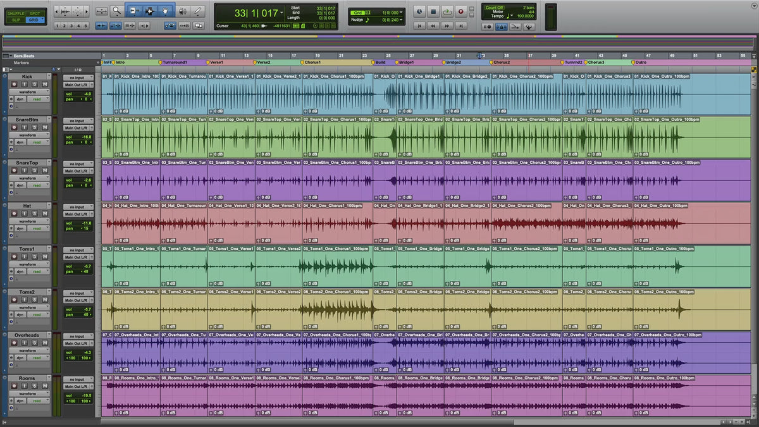759x427 pixels.
Task: Open SnareTop automation mode read dropdown
Action: coord(37,185)
